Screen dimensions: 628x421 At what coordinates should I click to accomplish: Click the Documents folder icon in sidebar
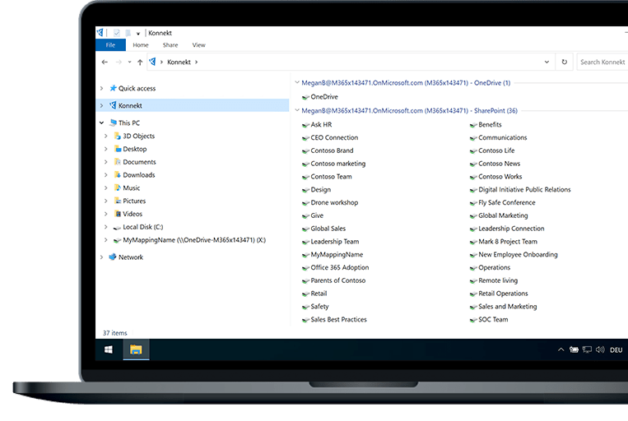pos(118,162)
